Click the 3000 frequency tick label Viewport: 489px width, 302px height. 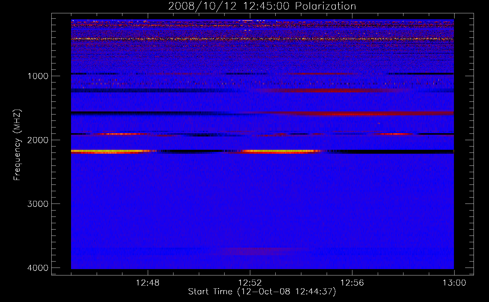coord(38,204)
